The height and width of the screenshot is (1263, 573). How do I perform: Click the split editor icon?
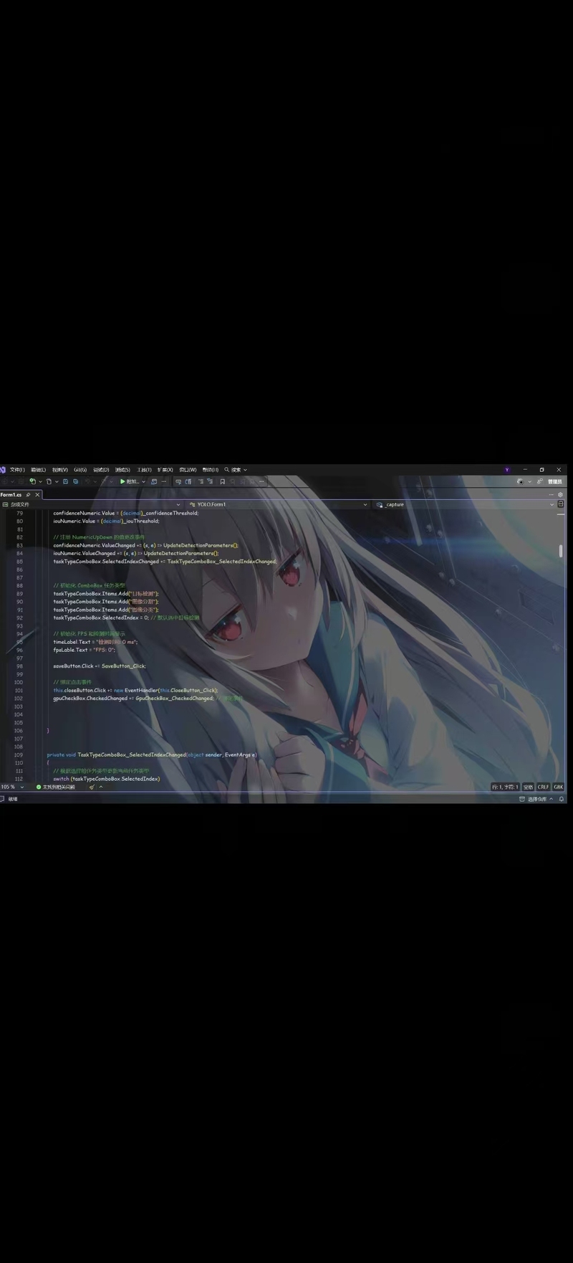pos(561,504)
